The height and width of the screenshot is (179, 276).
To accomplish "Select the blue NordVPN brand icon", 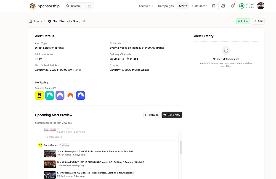I will (81, 95).
